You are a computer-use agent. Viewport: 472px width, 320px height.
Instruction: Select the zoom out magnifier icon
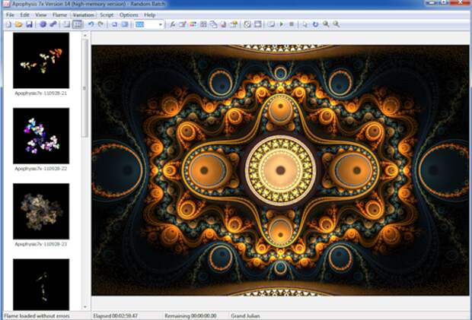coord(336,24)
